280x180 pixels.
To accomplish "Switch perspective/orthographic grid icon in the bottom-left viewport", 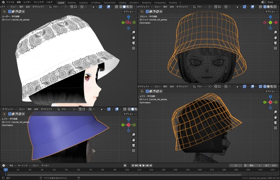I will tap(134, 151).
